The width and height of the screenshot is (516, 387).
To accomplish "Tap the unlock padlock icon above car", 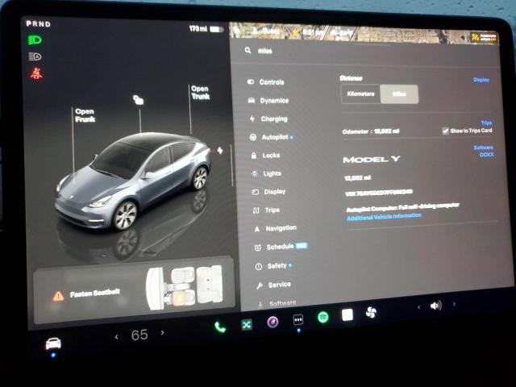I will pos(138,99).
